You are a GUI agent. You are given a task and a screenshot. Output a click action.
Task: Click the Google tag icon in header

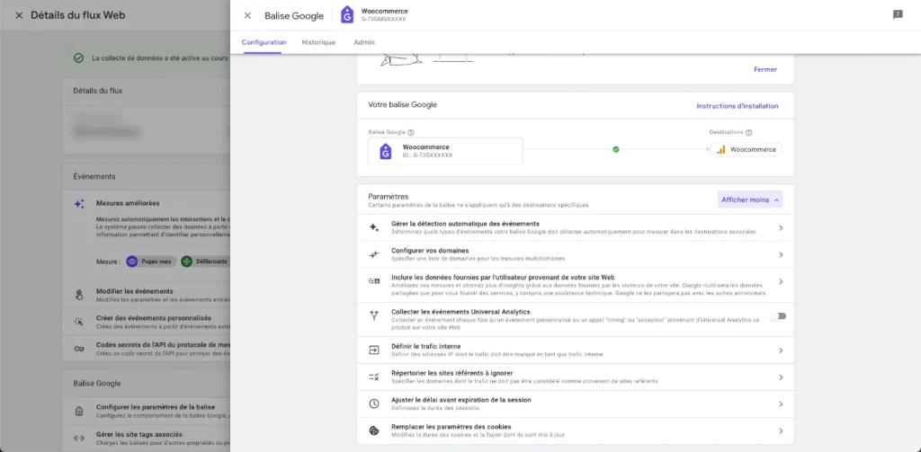click(347, 14)
